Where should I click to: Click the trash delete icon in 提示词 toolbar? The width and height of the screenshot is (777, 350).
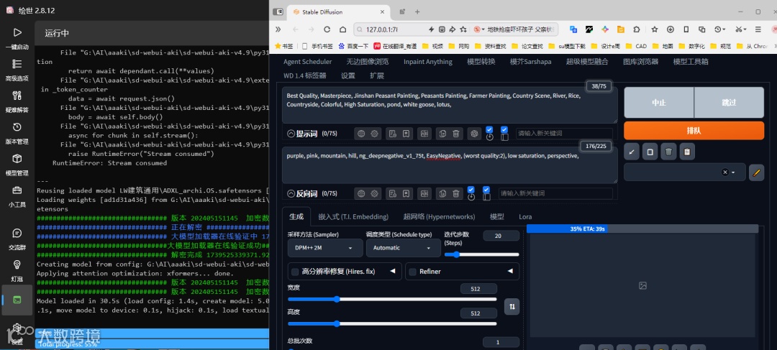coord(456,133)
